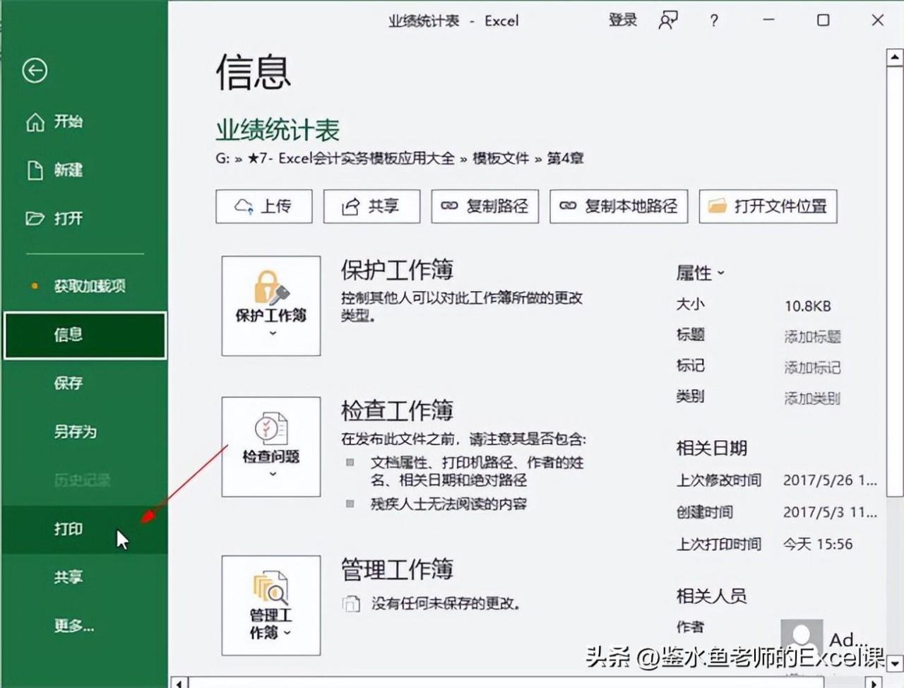Click the 业绩统计表 file title
Screen dimensions: 904x688
[278, 130]
